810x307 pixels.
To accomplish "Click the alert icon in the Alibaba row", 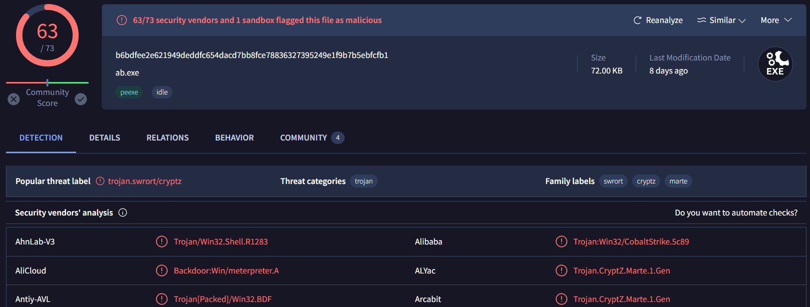I will coord(561,241).
